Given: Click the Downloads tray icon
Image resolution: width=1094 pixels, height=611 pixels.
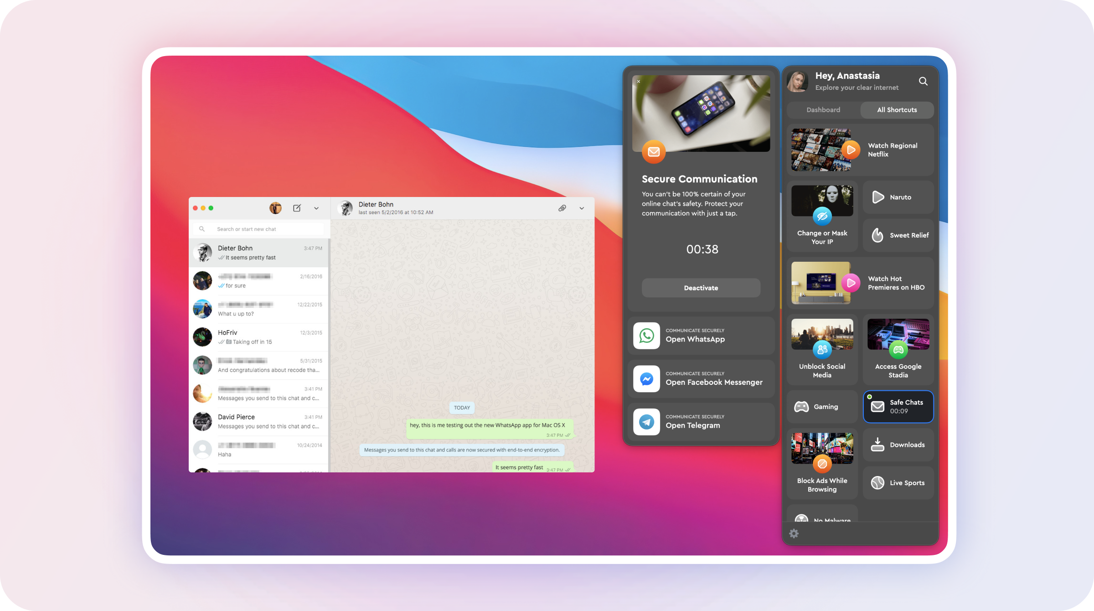Looking at the screenshot, I should tap(877, 445).
